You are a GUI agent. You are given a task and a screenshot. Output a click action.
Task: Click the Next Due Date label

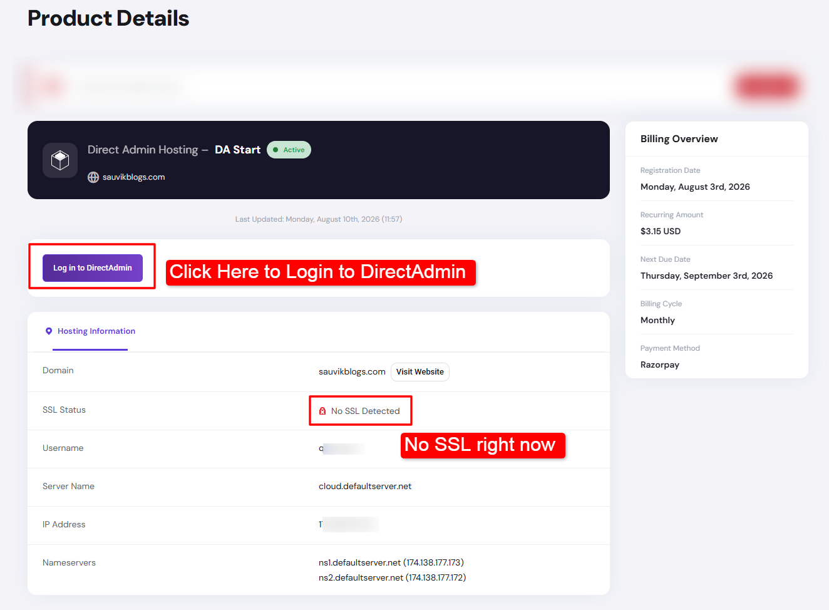pos(665,259)
